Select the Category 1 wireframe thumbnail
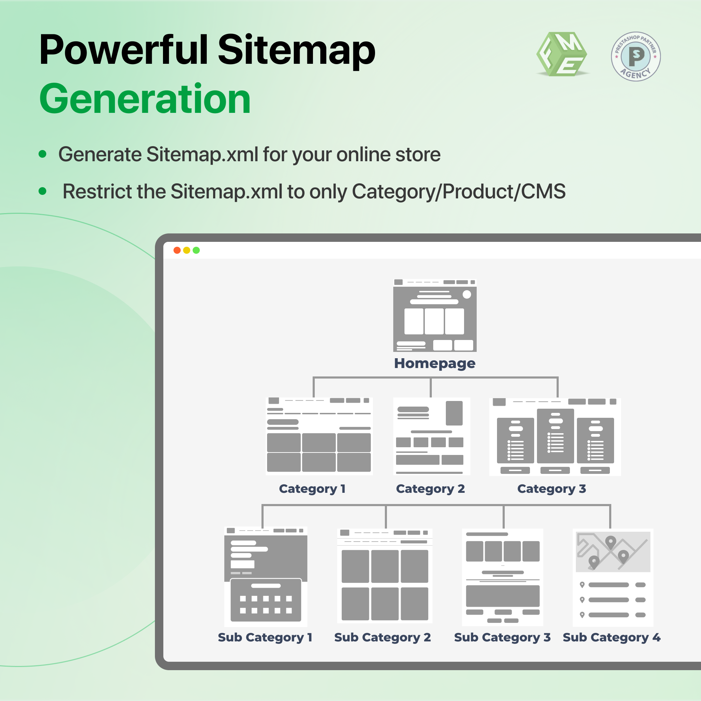The height and width of the screenshot is (701, 701). point(319,436)
